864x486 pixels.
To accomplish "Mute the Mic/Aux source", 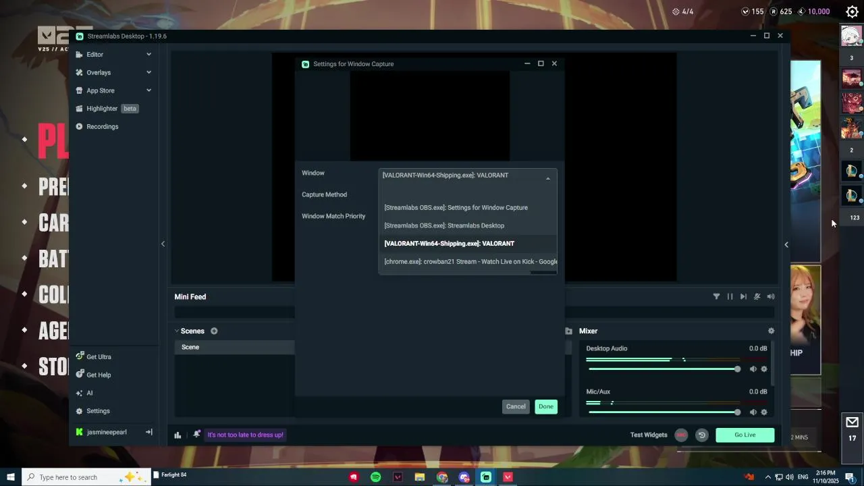I will click(x=753, y=412).
